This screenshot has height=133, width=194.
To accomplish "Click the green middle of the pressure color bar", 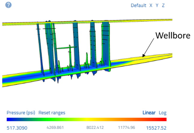I will point(60,119).
